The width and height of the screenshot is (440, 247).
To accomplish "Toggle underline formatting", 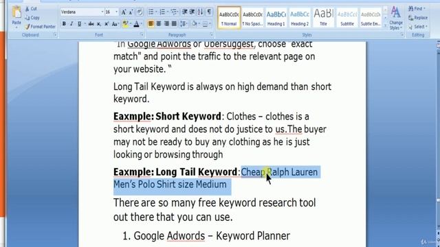I will pos(80,24).
